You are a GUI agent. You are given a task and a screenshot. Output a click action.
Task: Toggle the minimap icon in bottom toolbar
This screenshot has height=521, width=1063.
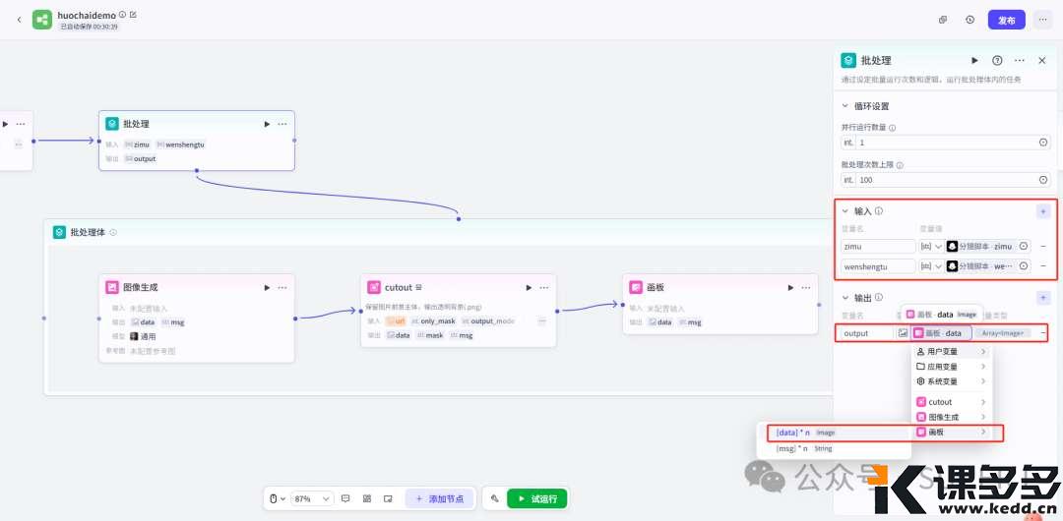tap(388, 498)
